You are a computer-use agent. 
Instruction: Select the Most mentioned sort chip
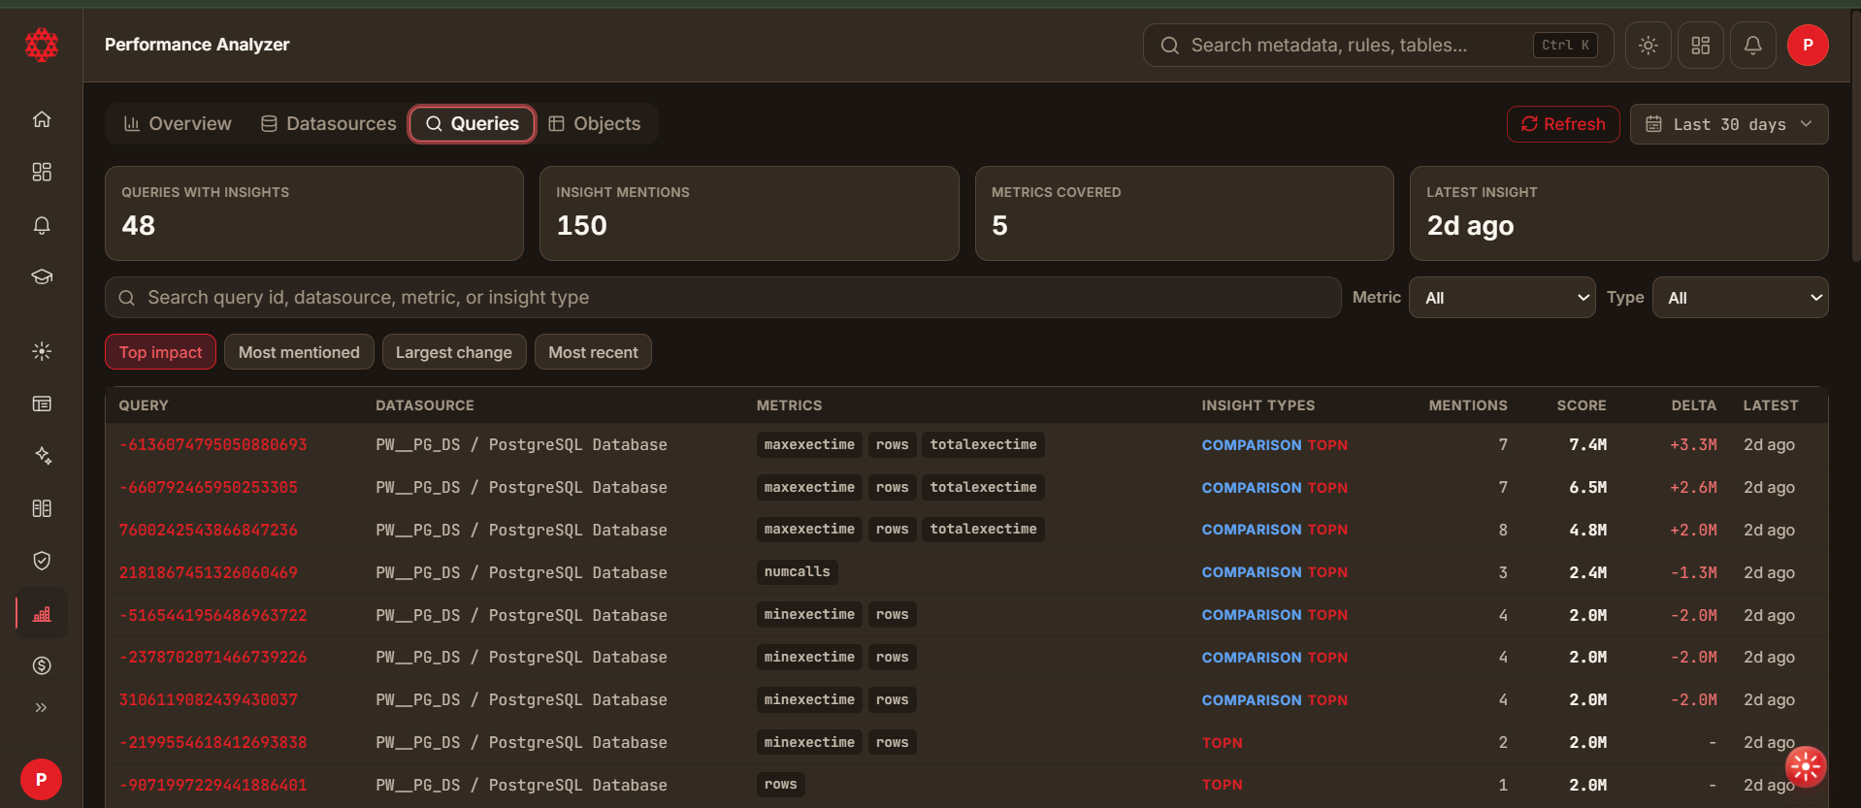coord(299,352)
